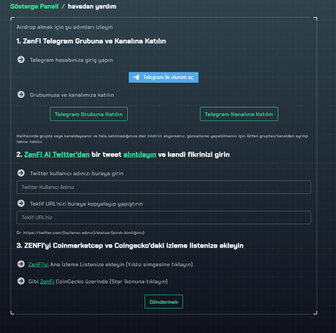Image resolution: width=336 pixels, height=333 pixels.
Task: Click the arrow icon beside "Telegram hesabınıza giriş yapın"
Action: tap(21, 60)
